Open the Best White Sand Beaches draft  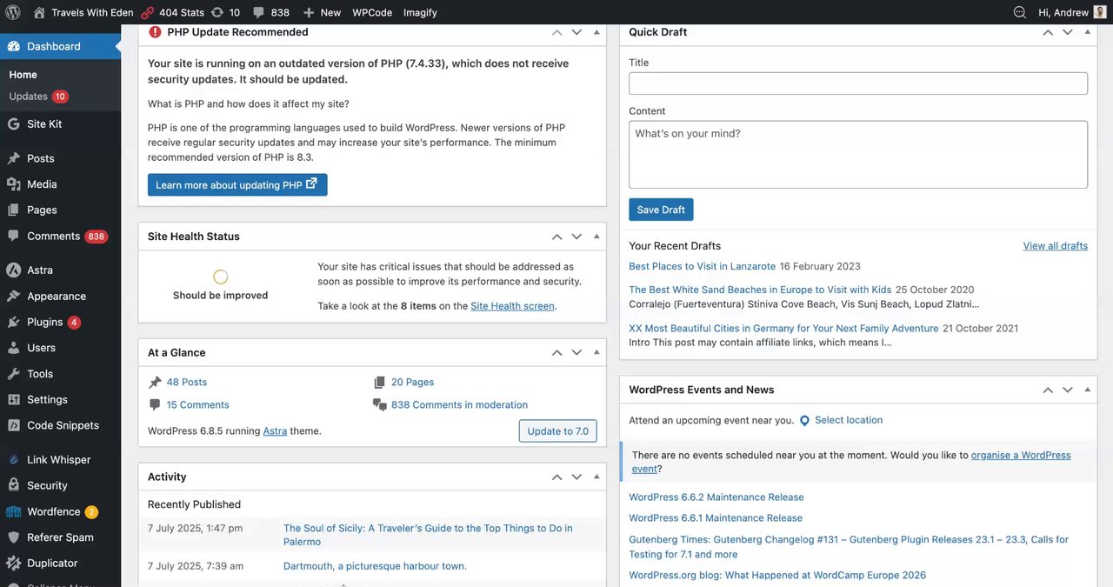(x=760, y=290)
